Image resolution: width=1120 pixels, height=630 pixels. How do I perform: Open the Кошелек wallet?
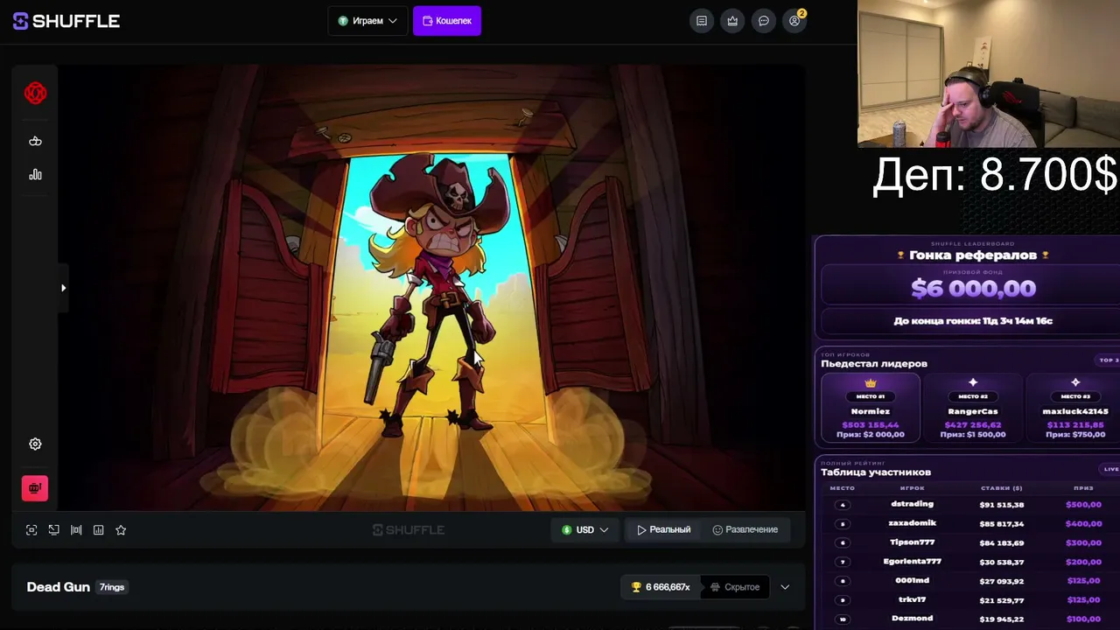click(447, 21)
